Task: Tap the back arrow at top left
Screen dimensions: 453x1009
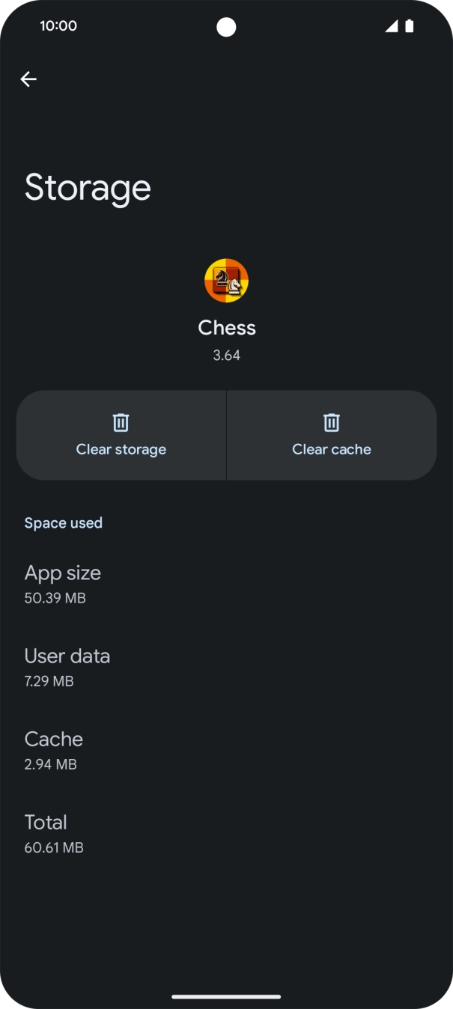Action: pos(28,79)
